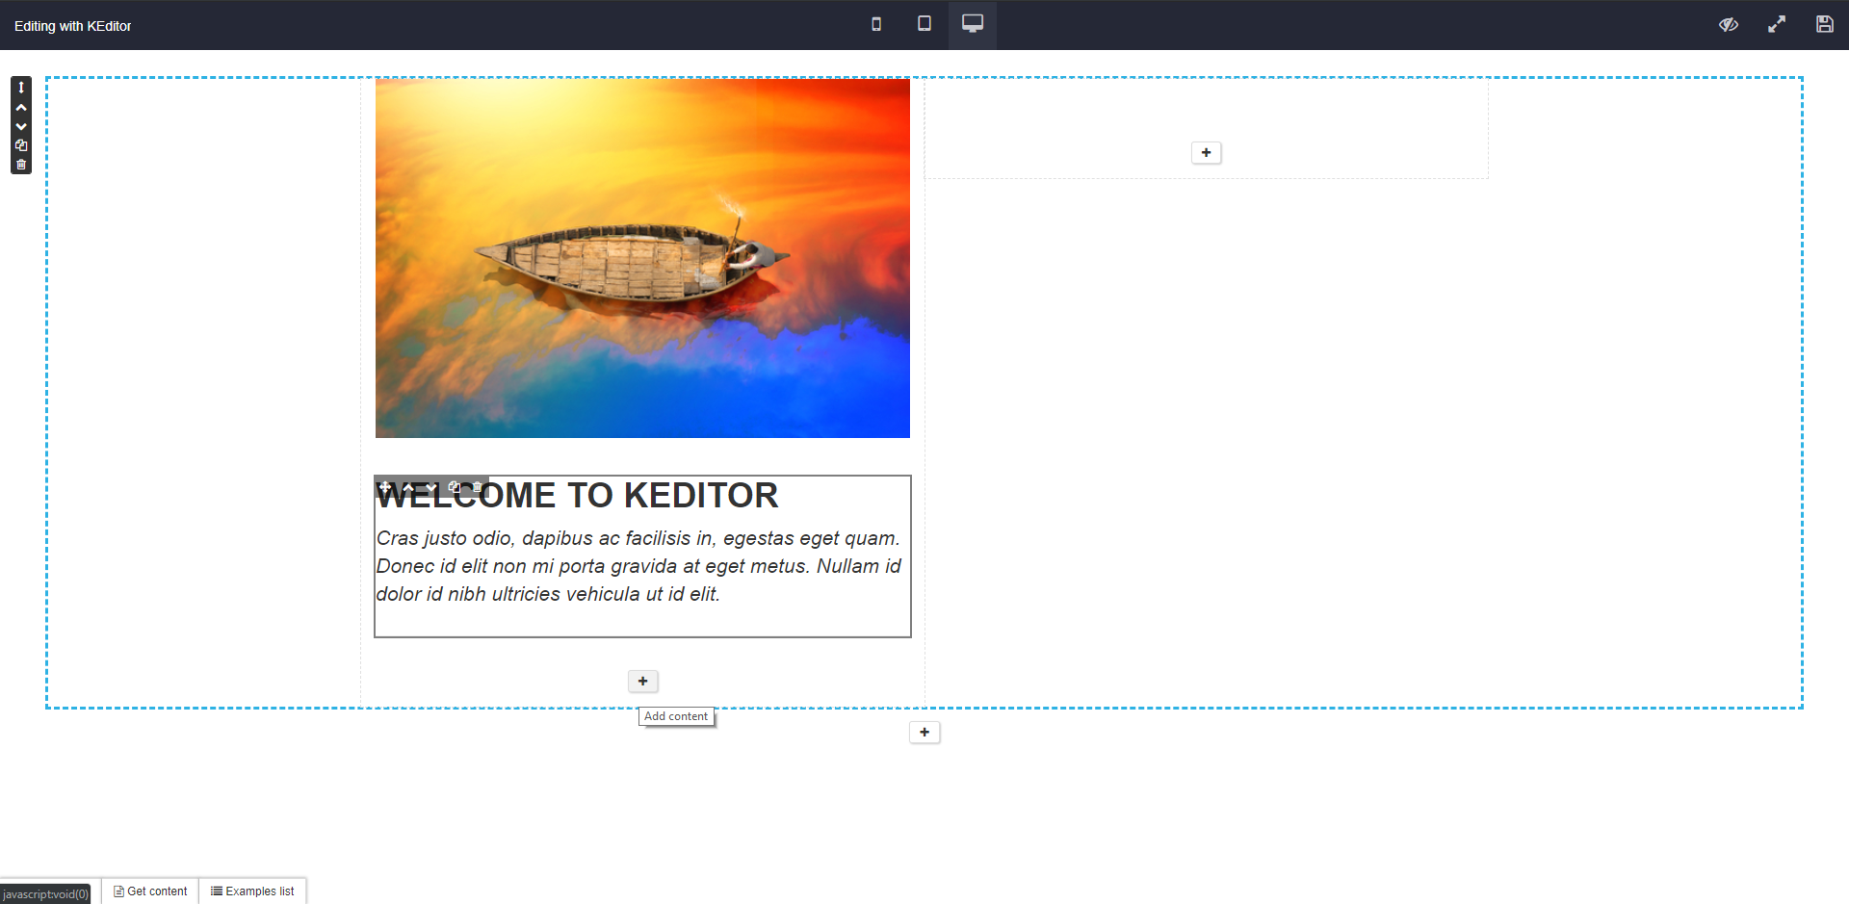Move the Welcome component up
The image size is (1849, 904).
point(407,487)
